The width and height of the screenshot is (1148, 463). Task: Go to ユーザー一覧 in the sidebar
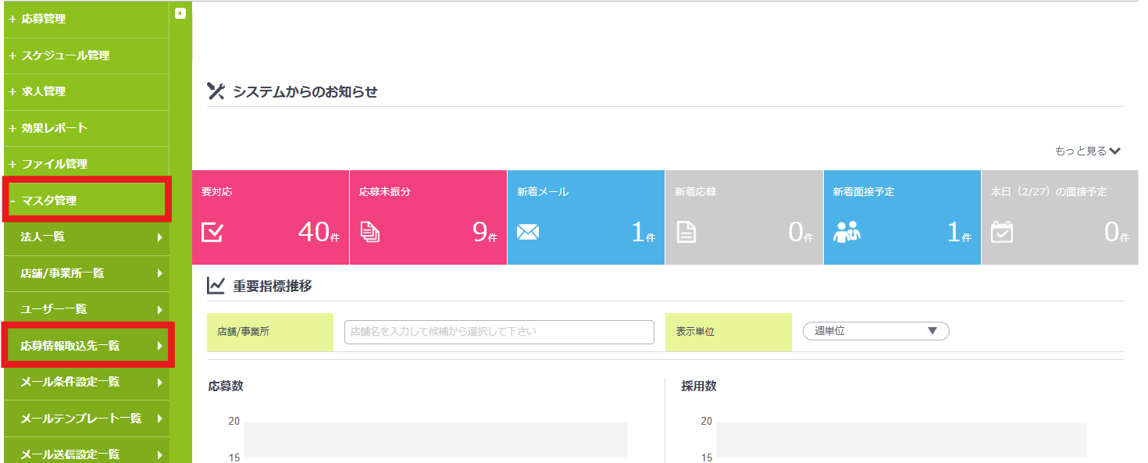click(x=86, y=310)
